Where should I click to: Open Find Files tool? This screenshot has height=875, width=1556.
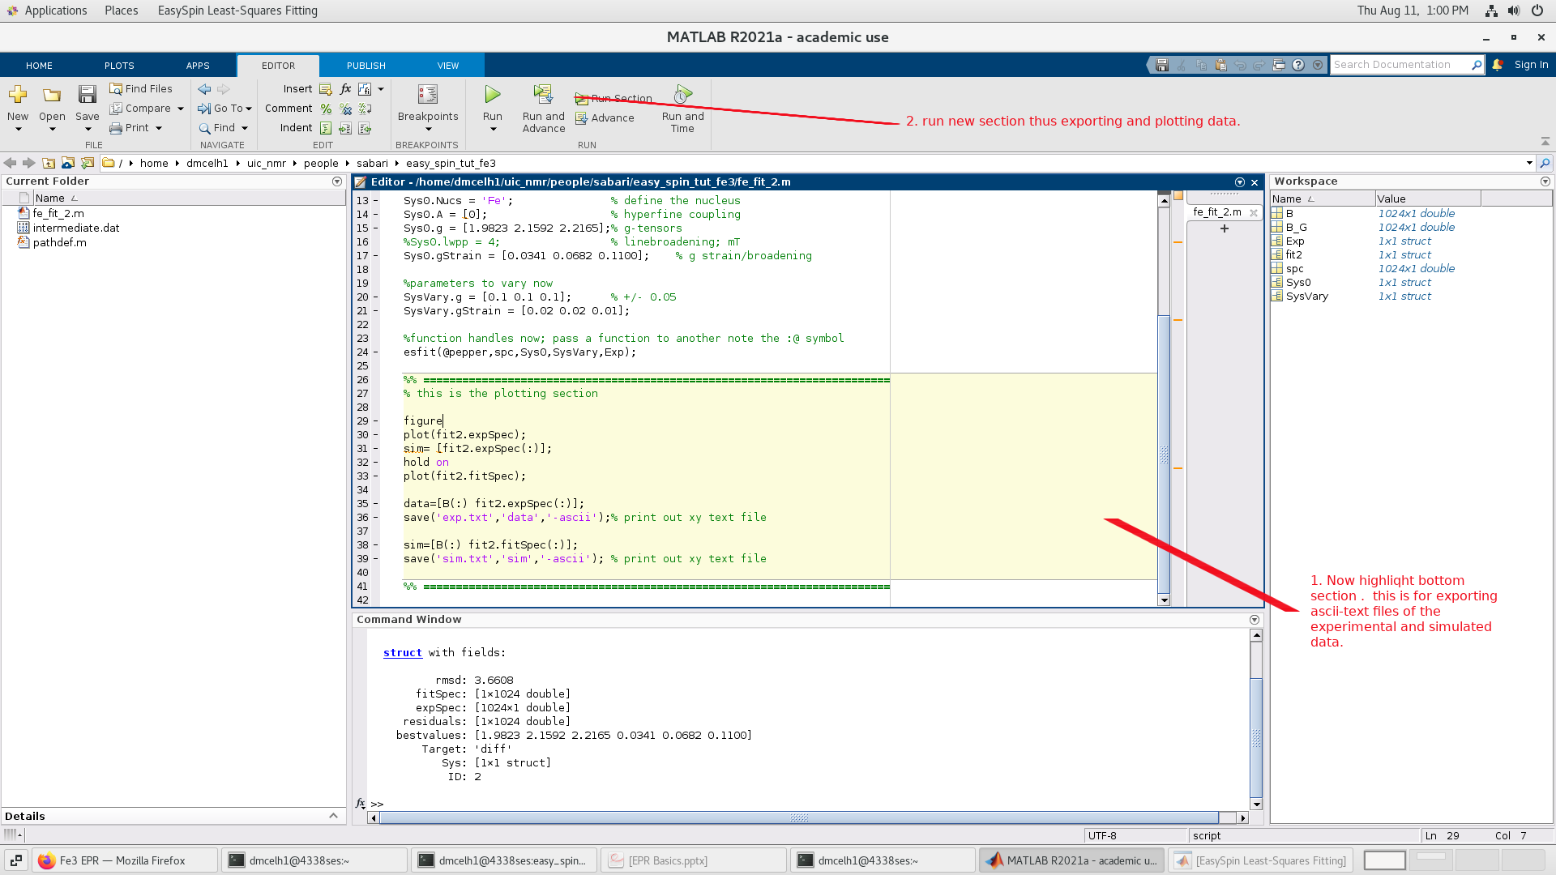[x=141, y=88]
